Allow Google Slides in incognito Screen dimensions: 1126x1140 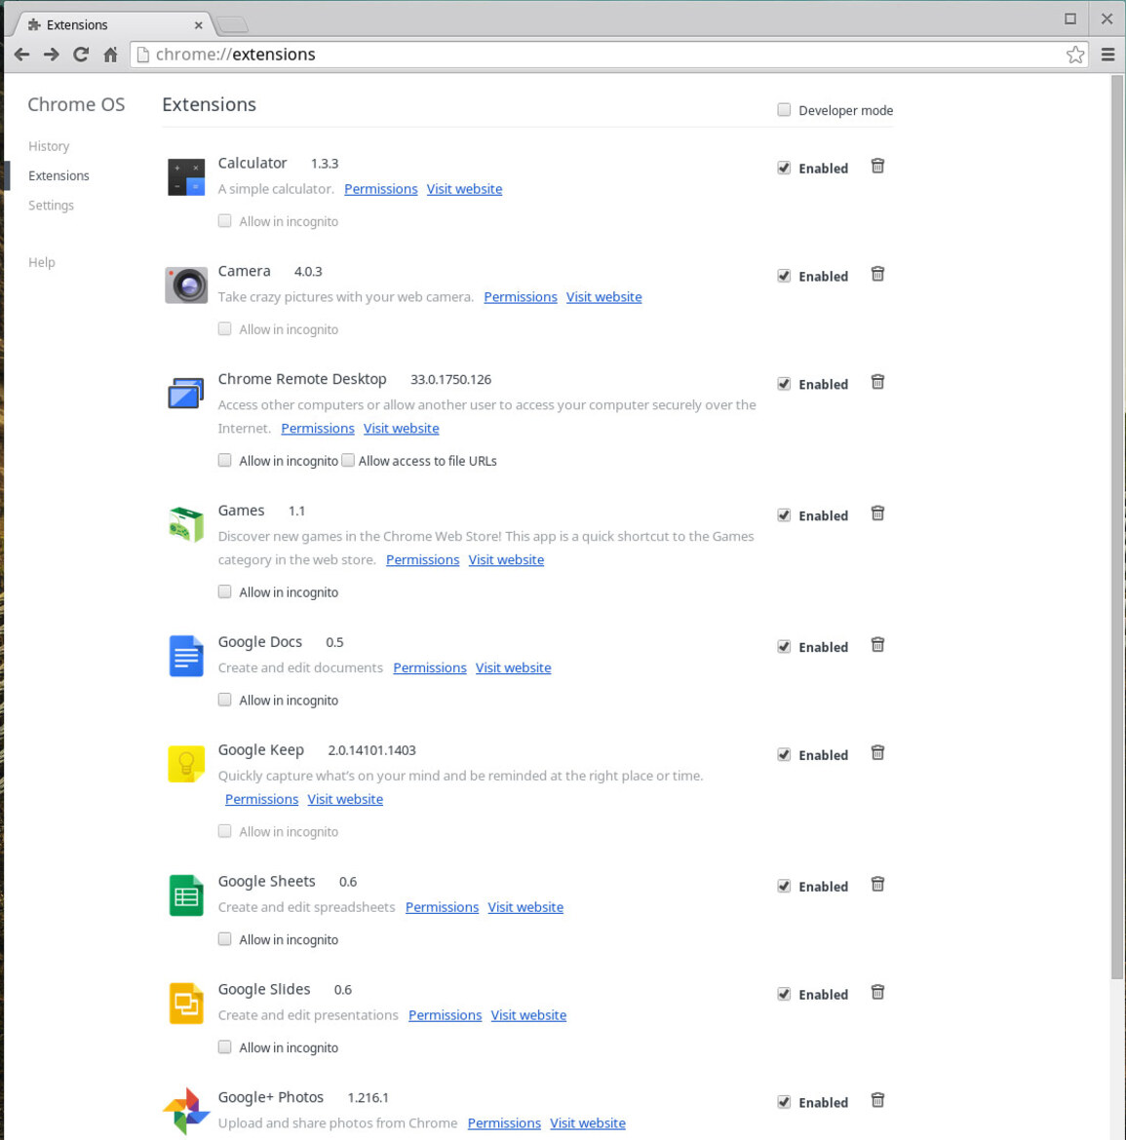pos(225,1046)
